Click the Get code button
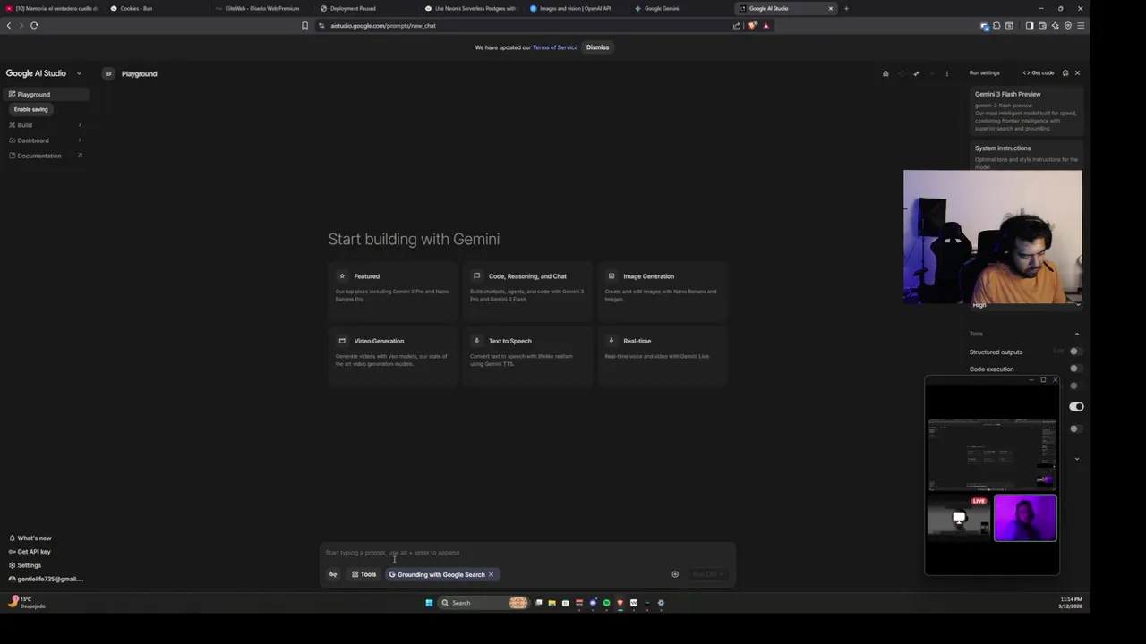The height and width of the screenshot is (644, 1146). (x=1039, y=72)
